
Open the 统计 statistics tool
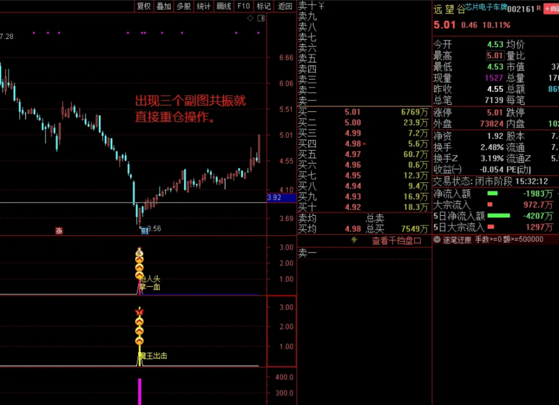coord(204,6)
